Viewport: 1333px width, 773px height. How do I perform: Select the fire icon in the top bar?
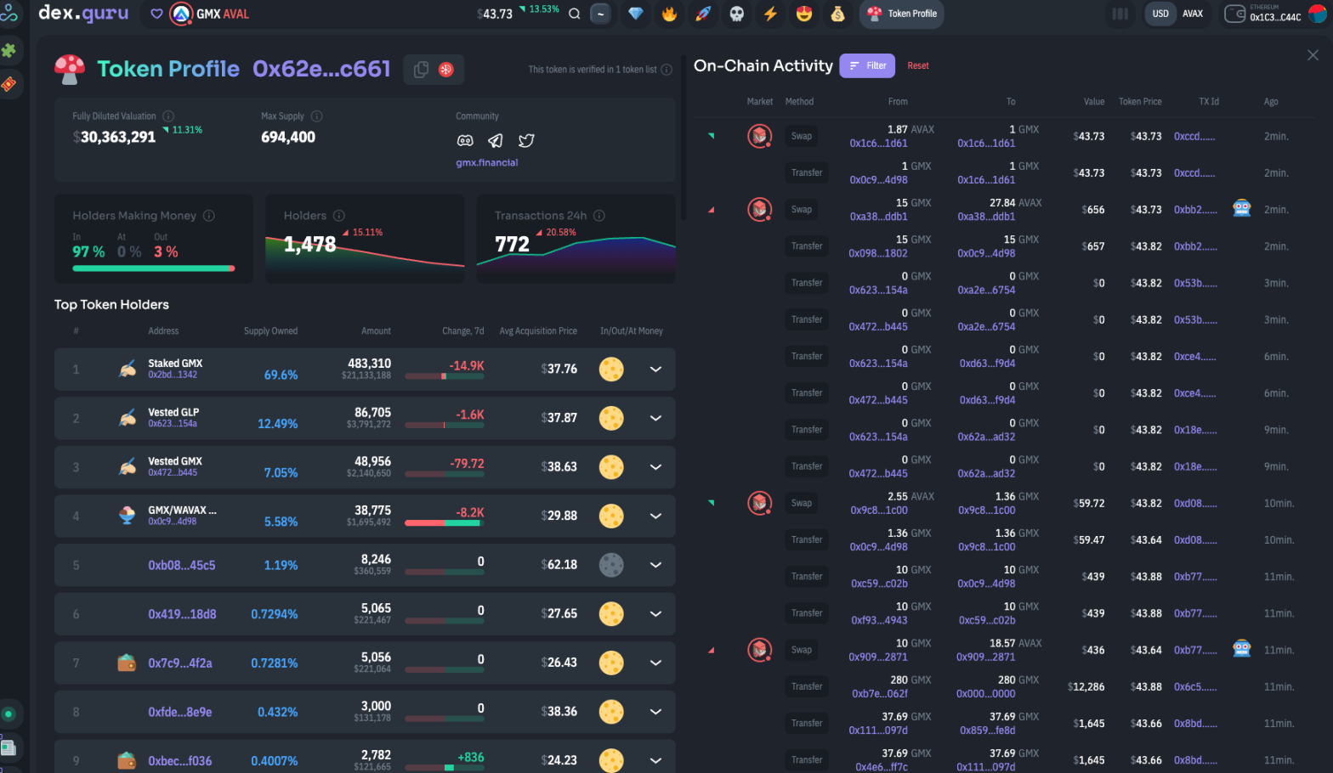click(x=670, y=14)
